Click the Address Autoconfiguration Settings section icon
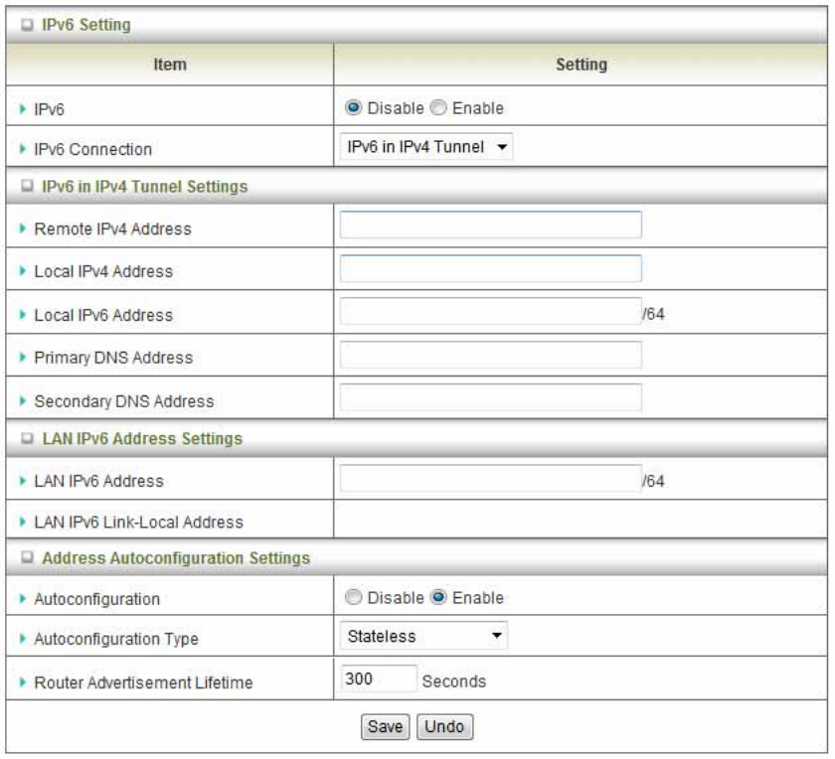The image size is (835, 759). (x=24, y=559)
